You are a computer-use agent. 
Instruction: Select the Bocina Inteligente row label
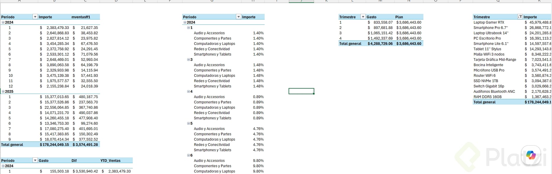tap(488, 65)
